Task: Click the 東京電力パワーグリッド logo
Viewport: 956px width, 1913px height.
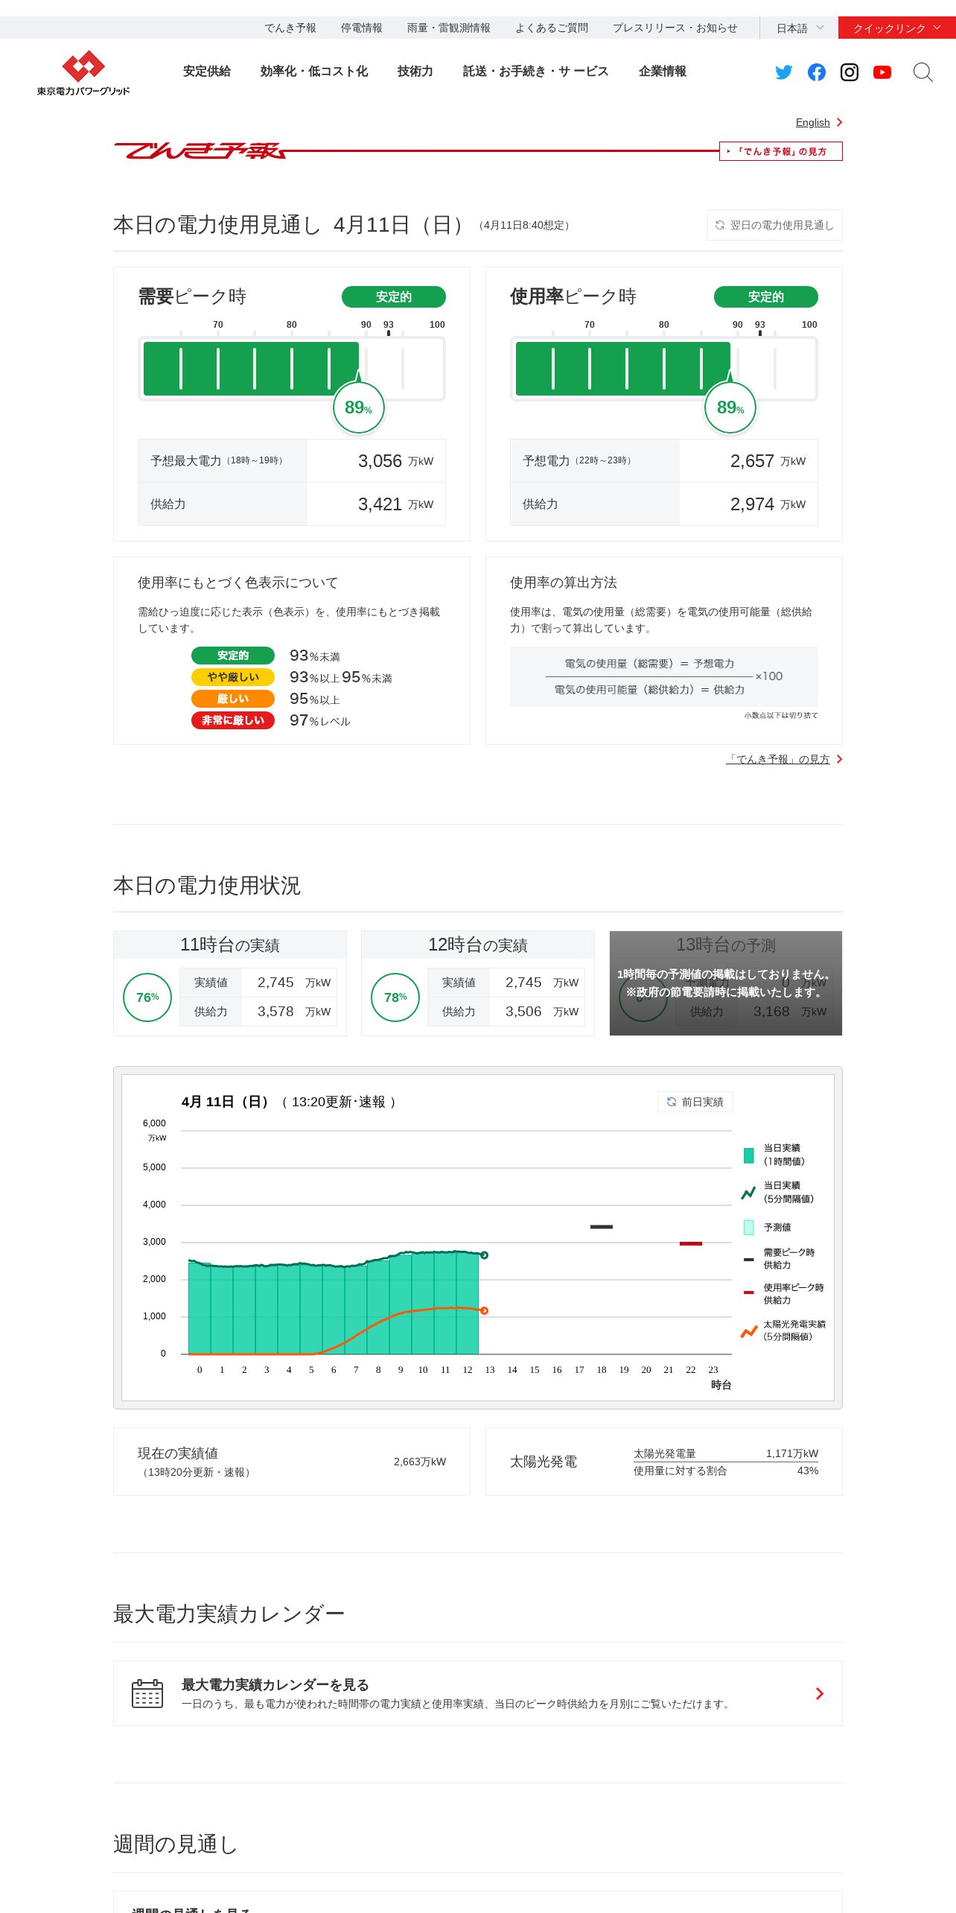Action: click(83, 73)
